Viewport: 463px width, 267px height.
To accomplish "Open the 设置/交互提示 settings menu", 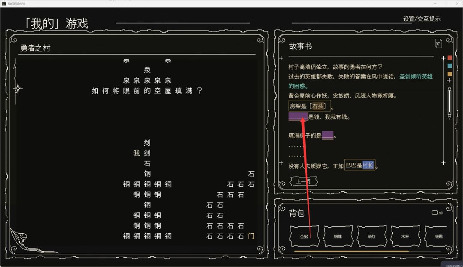I will pyautogui.click(x=422, y=19).
